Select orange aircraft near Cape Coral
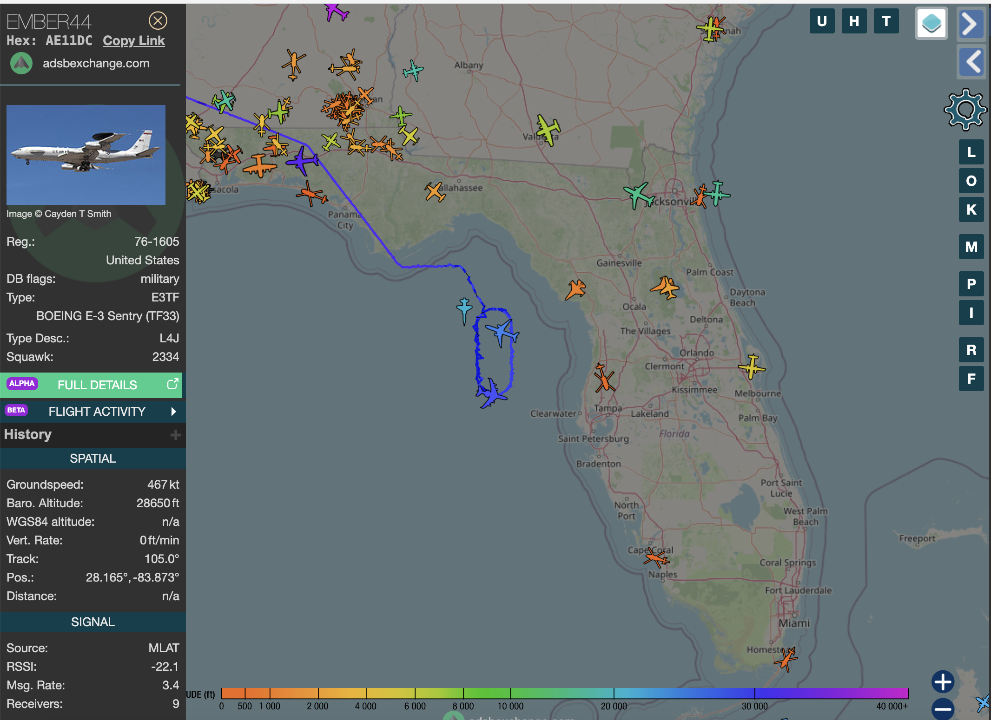The image size is (991, 720). pyautogui.click(x=655, y=556)
